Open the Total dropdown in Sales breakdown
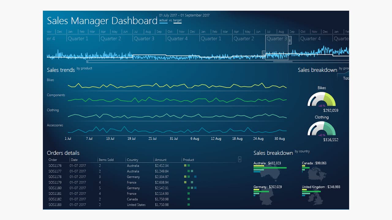The height and width of the screenshot is (220, 392). pyautogui.click(x=346, y=78)
